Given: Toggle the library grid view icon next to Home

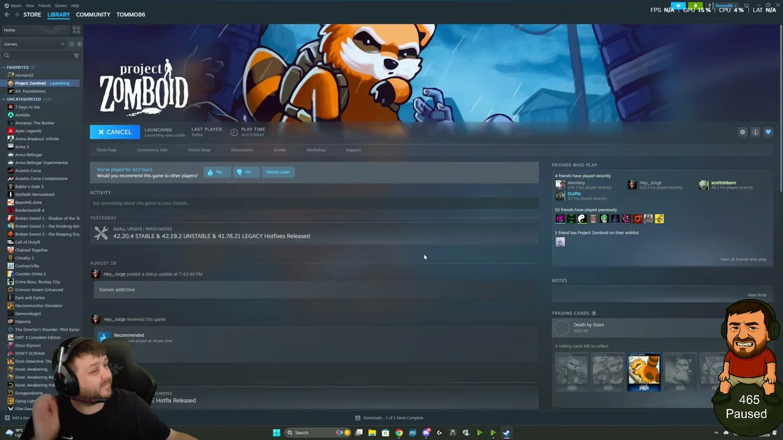Looking at the screenshot, I should tap(76, 29).
